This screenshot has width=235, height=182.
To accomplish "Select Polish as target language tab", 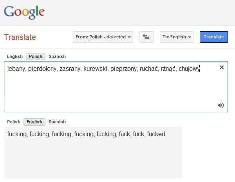I will pos(14,122).
